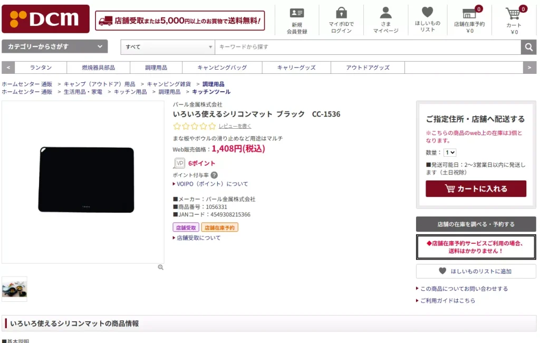Image resolution: width=540 pixels, height=343 pixels.
Task: Open the 数量 quantity dropdown
Action: (450, 153)
